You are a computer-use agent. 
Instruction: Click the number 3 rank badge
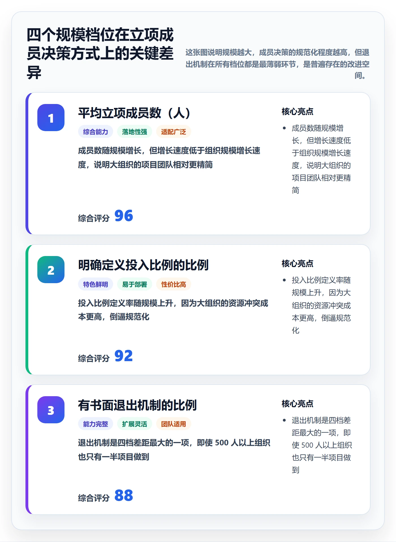coord(51,410)
